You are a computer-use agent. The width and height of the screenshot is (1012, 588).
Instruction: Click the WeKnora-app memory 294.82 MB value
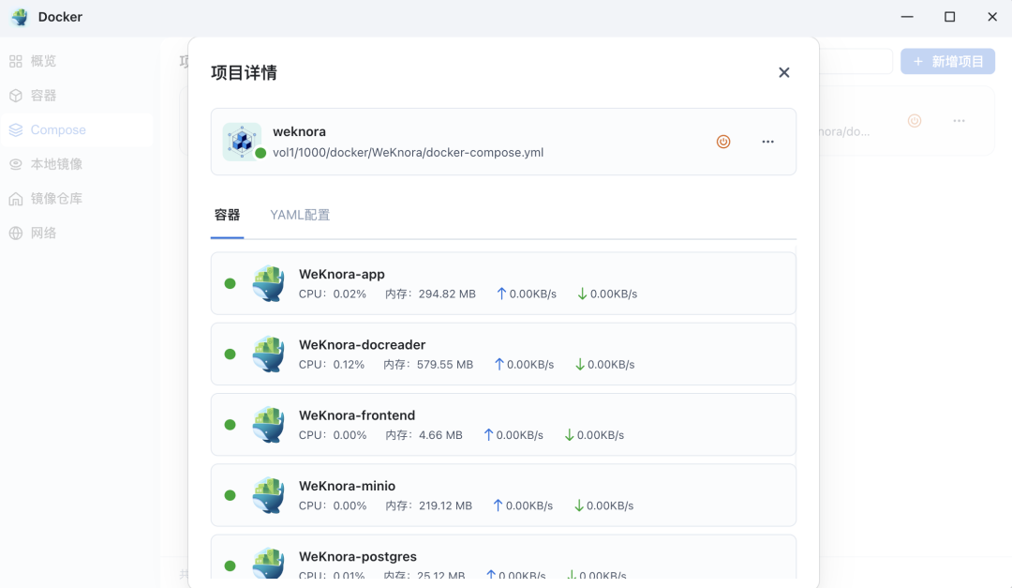coord(447,294)
